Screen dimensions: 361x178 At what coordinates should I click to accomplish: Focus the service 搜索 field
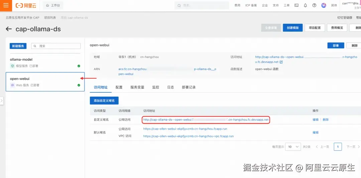coord(56,46)
